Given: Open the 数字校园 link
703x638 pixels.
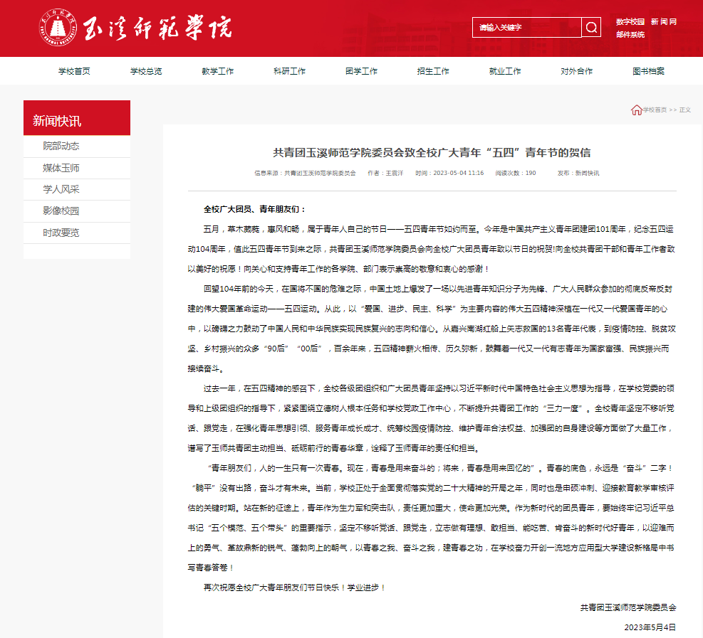Looking at the screenshot, I should tap(630, 22).
